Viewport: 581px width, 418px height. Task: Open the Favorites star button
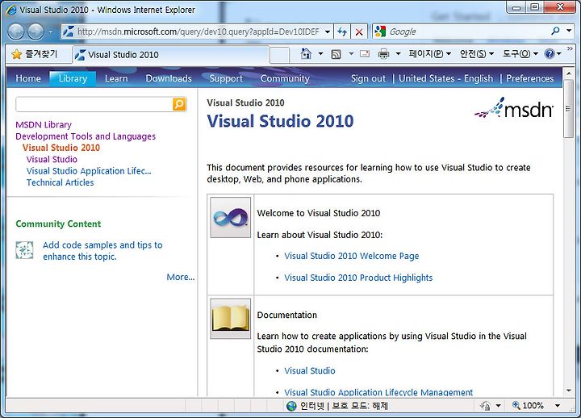point(35,55)
